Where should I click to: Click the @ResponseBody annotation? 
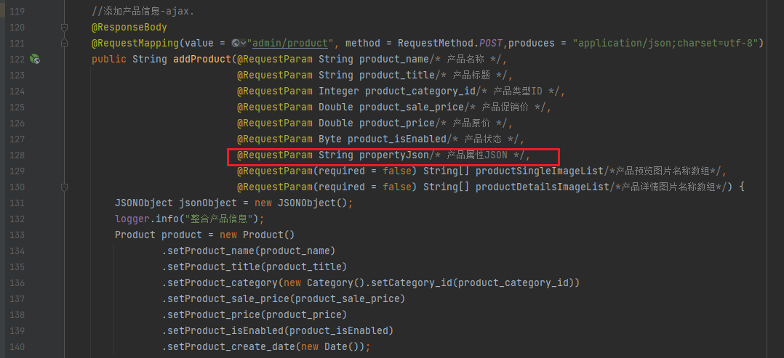click(x=129, y=28)
